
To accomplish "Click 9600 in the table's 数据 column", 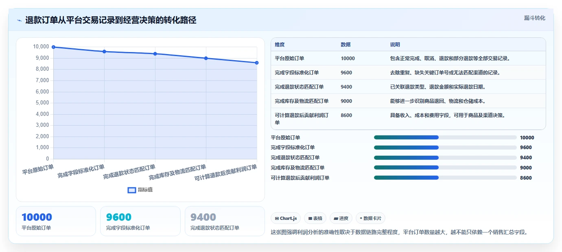I will pos(346,73).
